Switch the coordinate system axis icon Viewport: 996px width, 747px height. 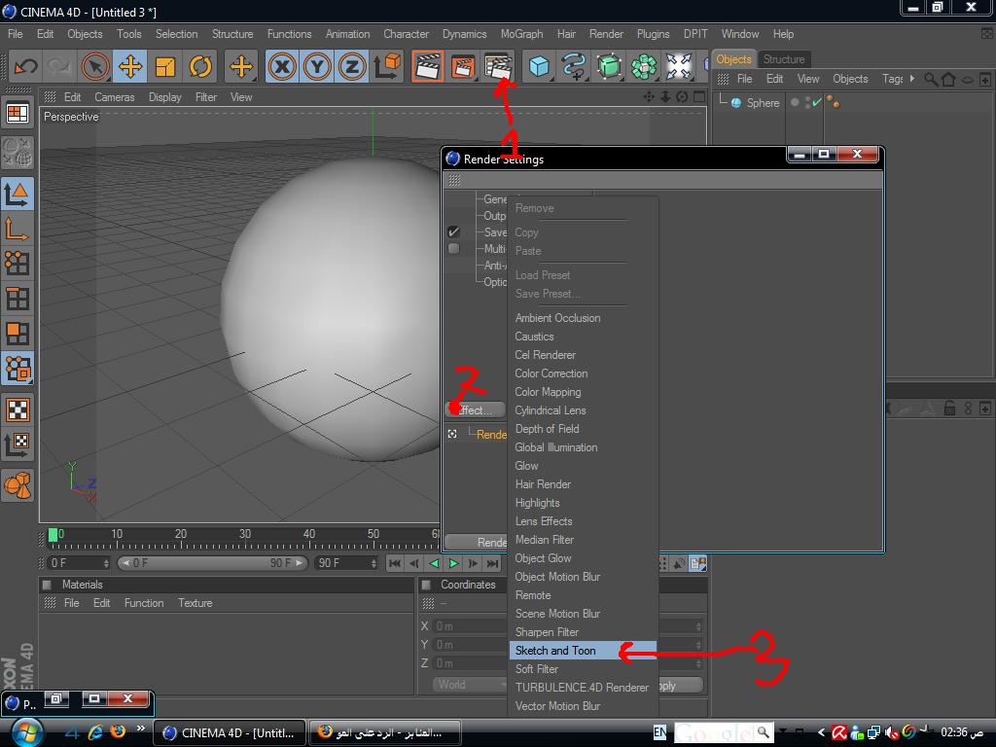[387, 66]
